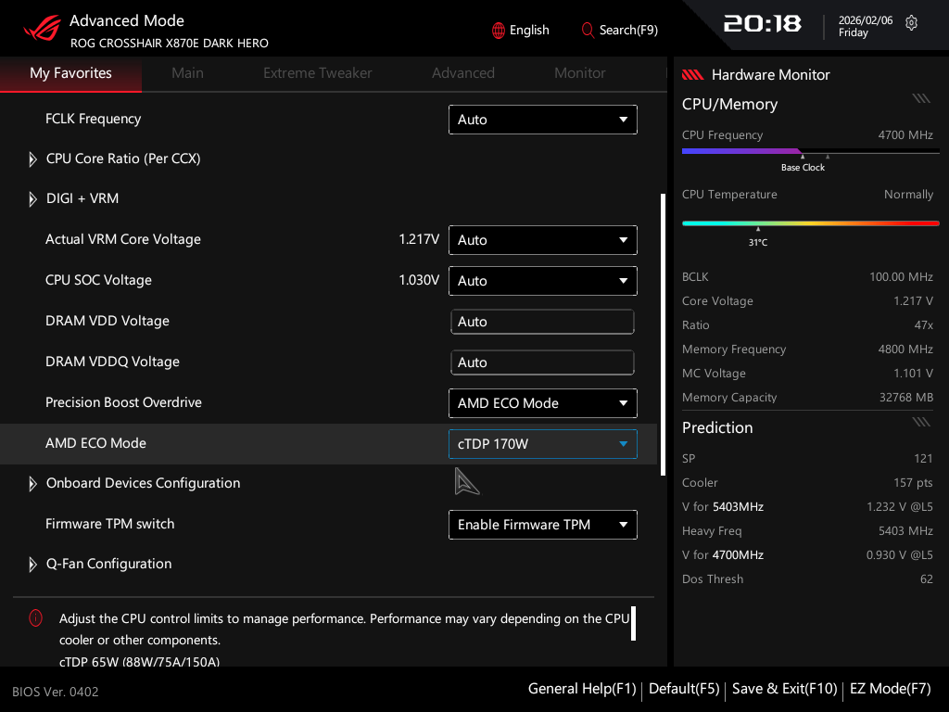Collapse the Prediction section icon
This screenshot has height=712, width=949.
[x=920, y=422]
